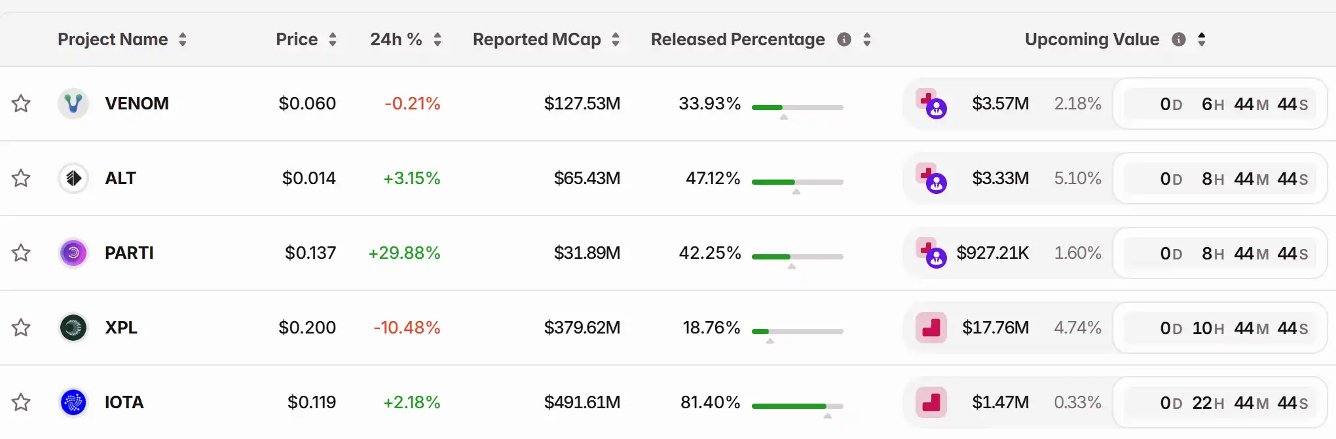1336x439 pixels.
Task: Toggle the IOTA favorite star
Action: pyautogui.click(x=21, y=402)
